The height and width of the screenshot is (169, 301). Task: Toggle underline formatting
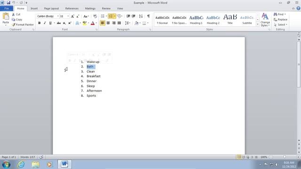tap(50, 23)
